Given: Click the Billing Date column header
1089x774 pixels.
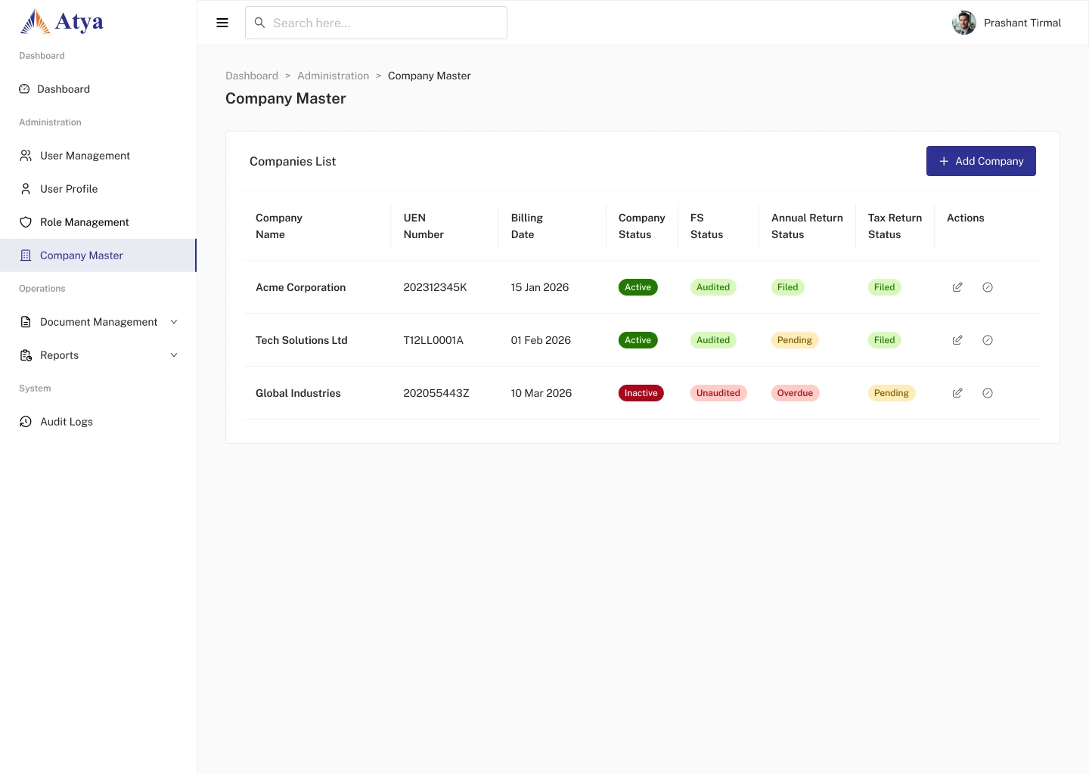Looking at the screenshot, I should coord(527,226).
